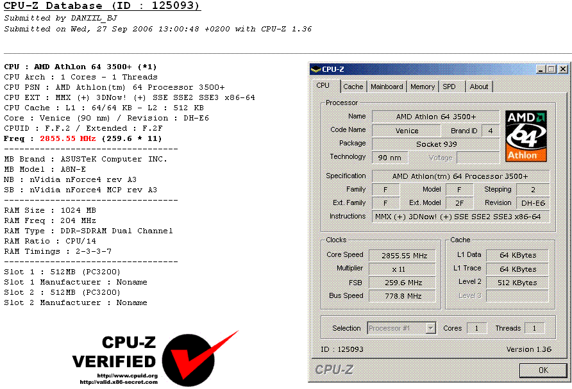572x389 pixels.
Task: Click the CPU-Z title bar icon
Action: (x=315, y=69)
